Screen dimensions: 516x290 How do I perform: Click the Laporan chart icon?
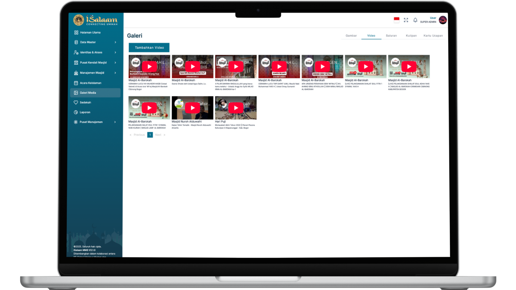[x=76, y=112]
